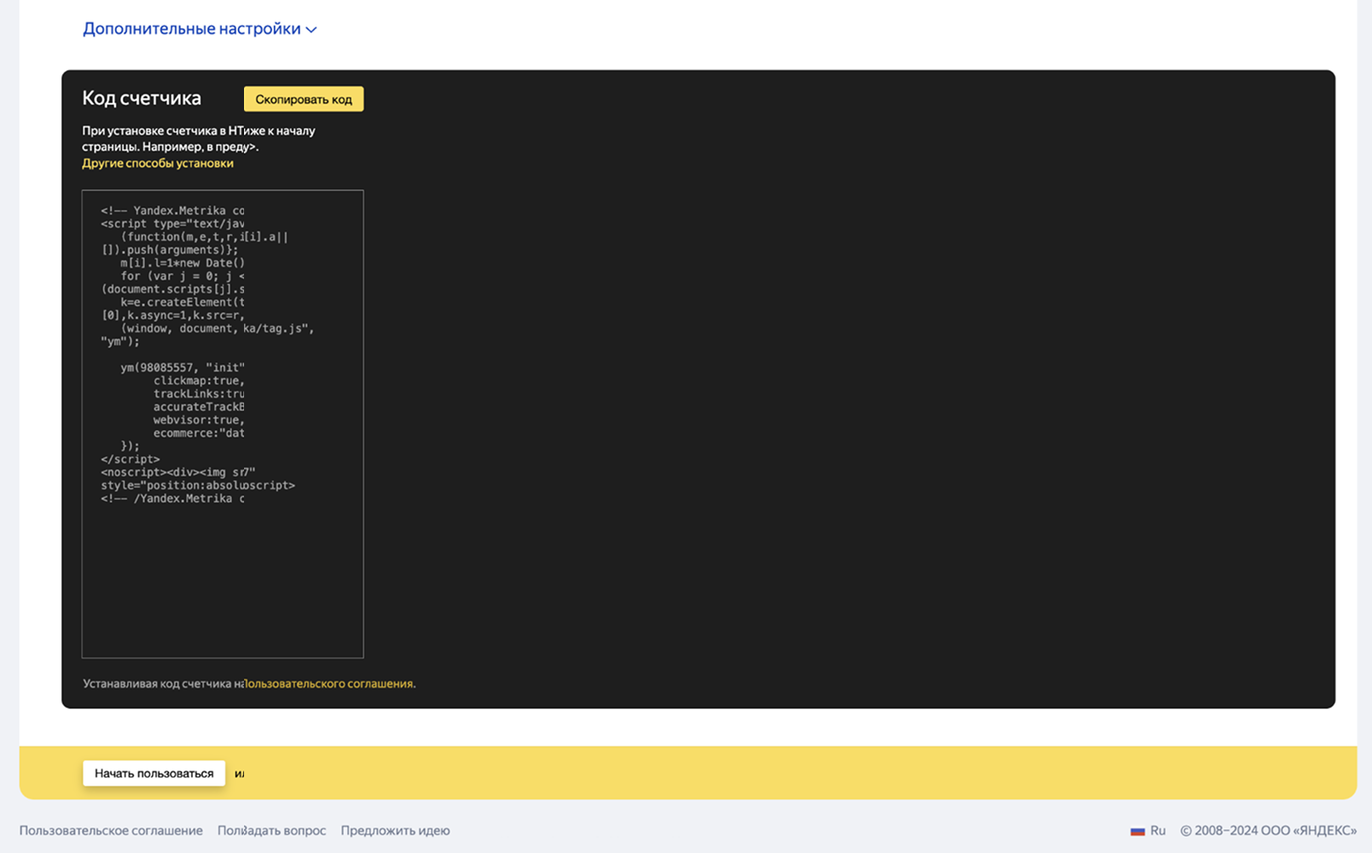This screenshot has height=853, width=1372.
Task: Click the webvisor:true code line
Action: pyautogui.click(x=199, y=420)
